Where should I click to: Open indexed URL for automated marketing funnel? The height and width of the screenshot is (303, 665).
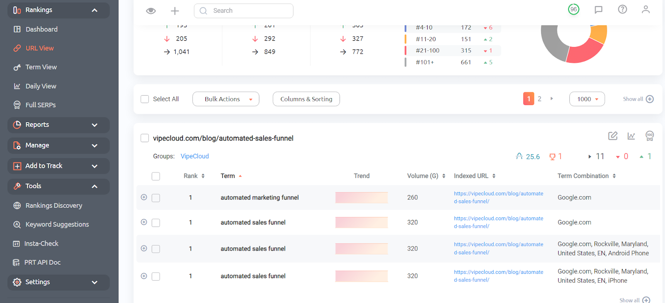pos(498,197)
